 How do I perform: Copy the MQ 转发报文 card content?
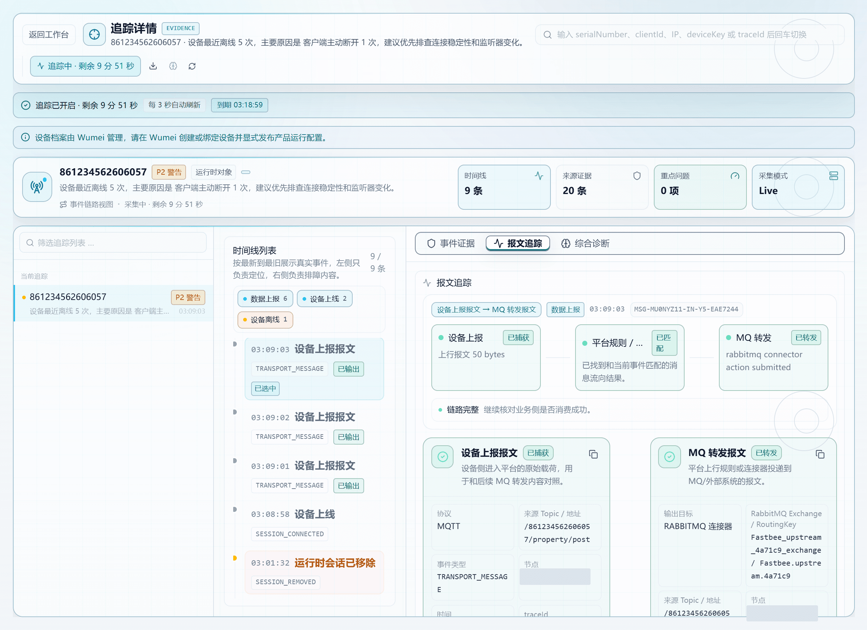[820, 454]
